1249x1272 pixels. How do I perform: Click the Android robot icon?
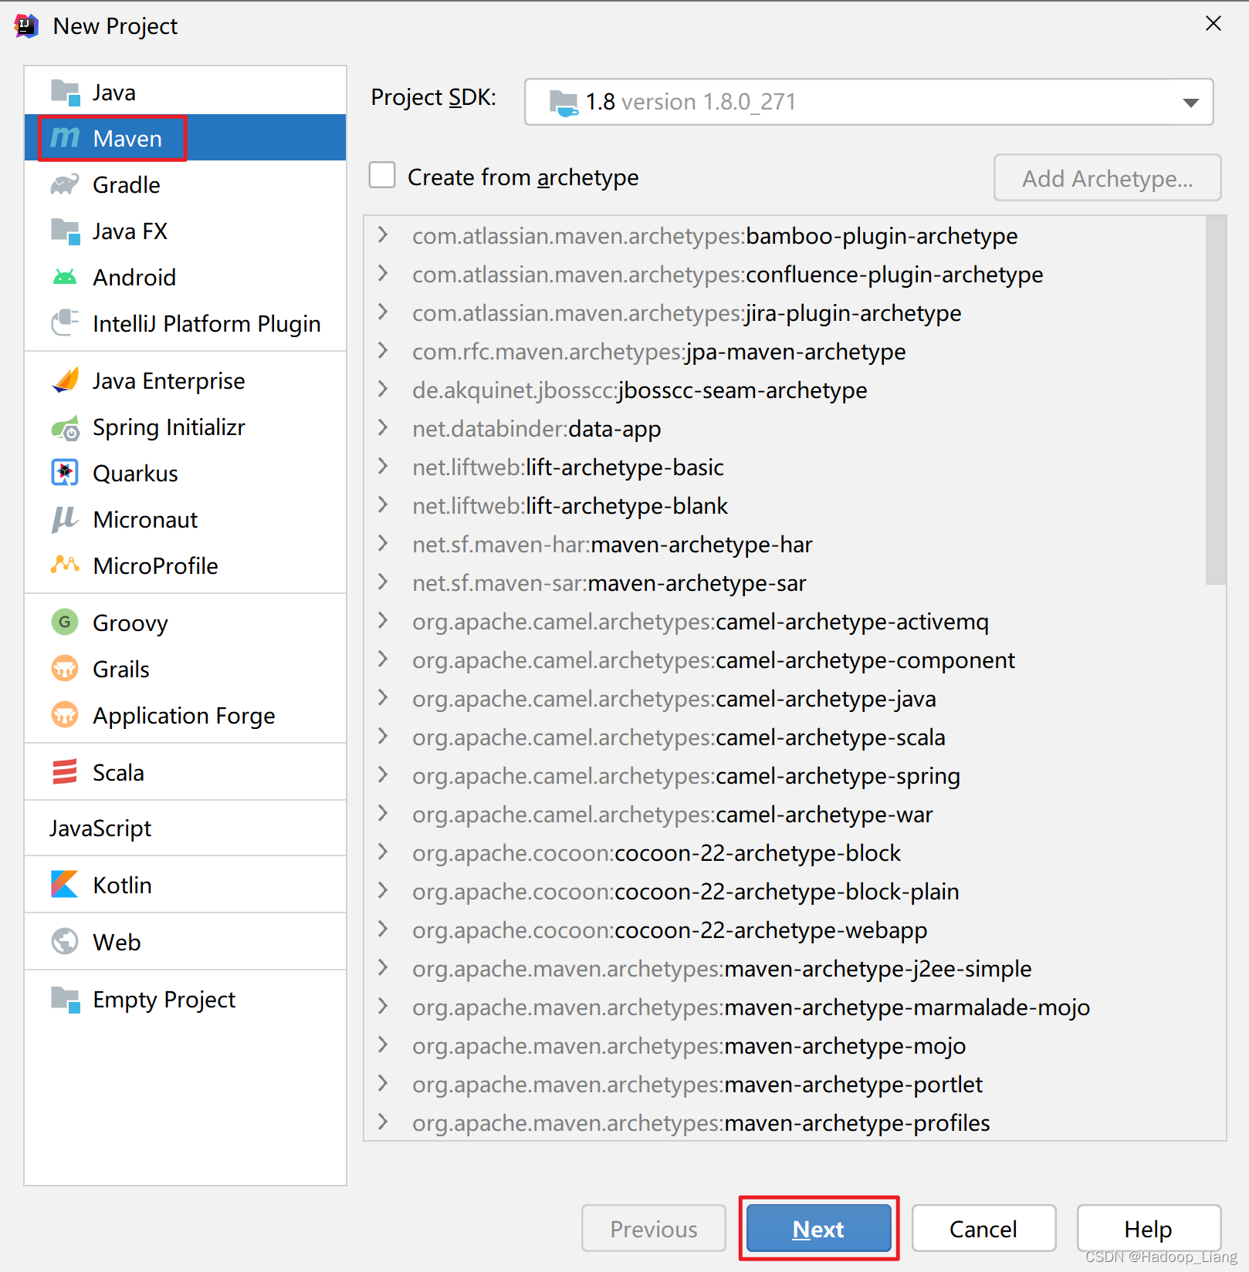point(65,277)
